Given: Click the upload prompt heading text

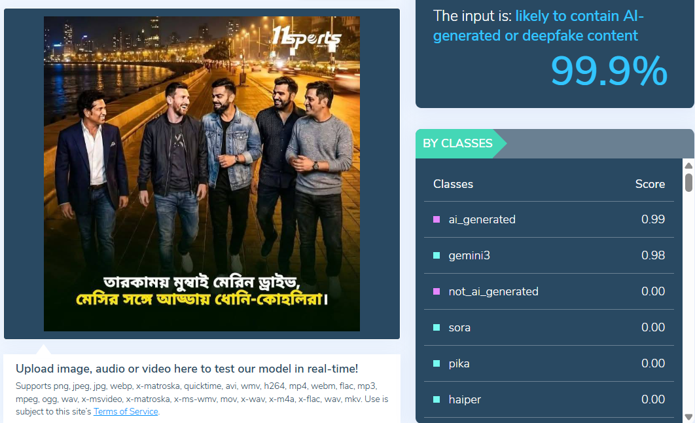Looking at the screenshot, I should click(187, 369).
